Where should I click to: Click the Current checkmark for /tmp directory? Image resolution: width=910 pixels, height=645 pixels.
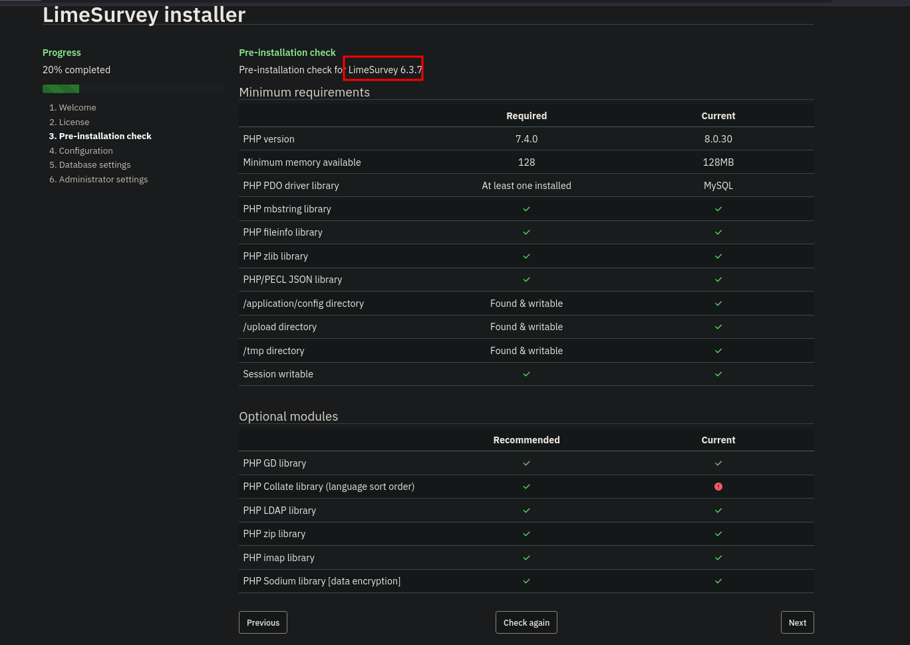pyautogui.click(x=718, y=351)
